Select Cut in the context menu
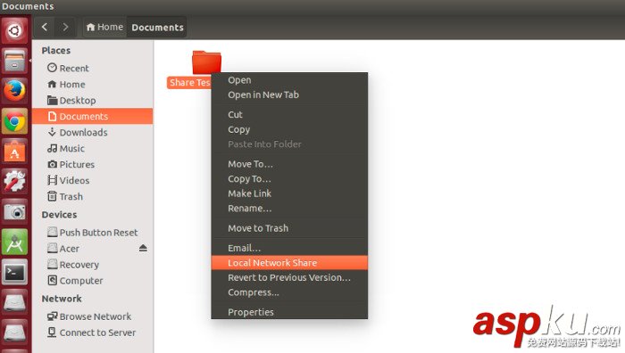Screen dimensions: 625x353 [x=289, y=115]
